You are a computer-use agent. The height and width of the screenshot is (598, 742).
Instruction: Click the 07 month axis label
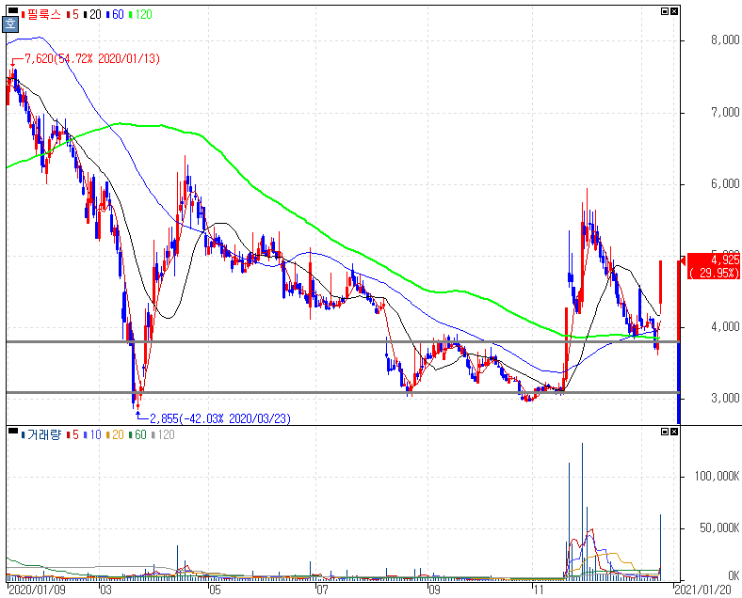322,590
